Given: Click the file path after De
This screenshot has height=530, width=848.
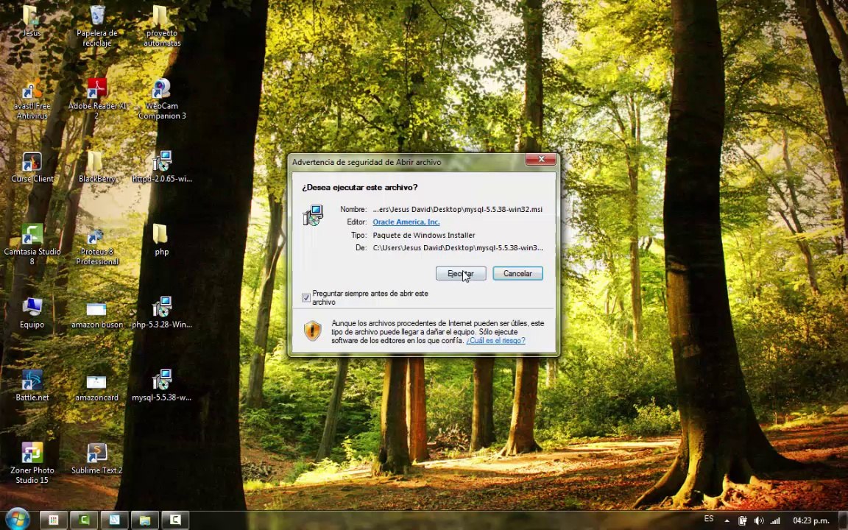Looking at the screenshot, I should [x=458, y=247].
